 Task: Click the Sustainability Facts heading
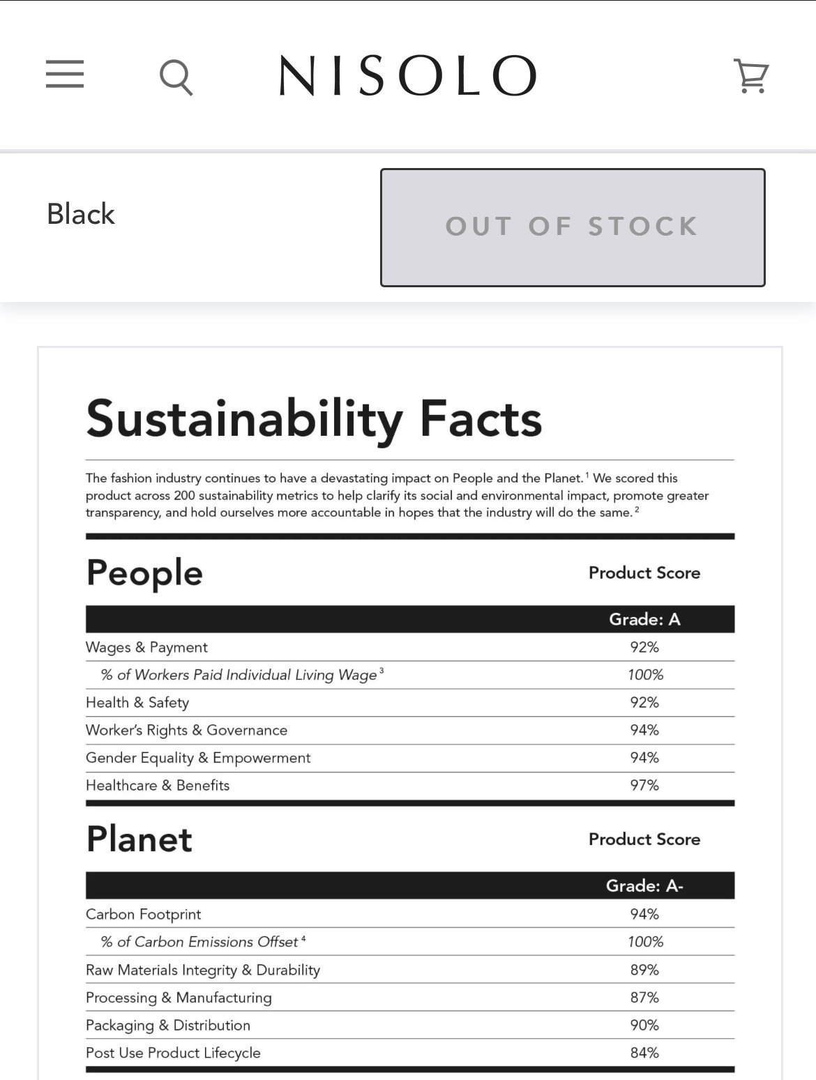[x=314, y=419]
